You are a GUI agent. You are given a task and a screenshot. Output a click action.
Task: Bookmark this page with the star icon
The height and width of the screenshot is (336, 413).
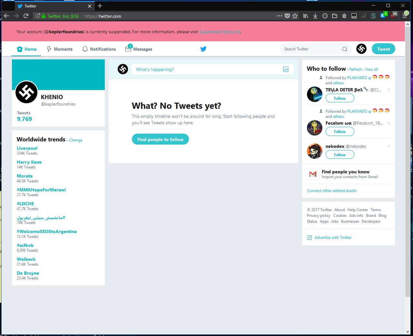[295, 16]
